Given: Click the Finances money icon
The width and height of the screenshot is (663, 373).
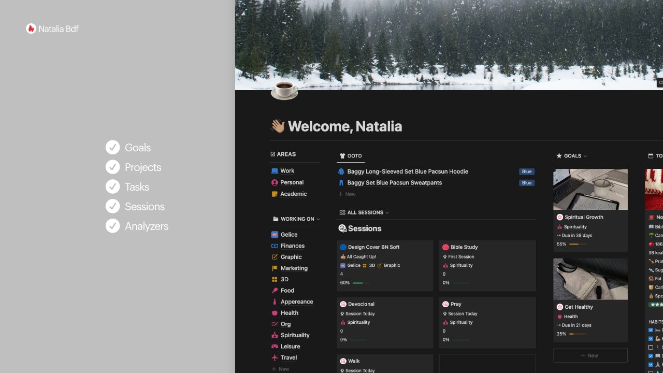Looking at the screenshot, I should click(x=275, y=246).
